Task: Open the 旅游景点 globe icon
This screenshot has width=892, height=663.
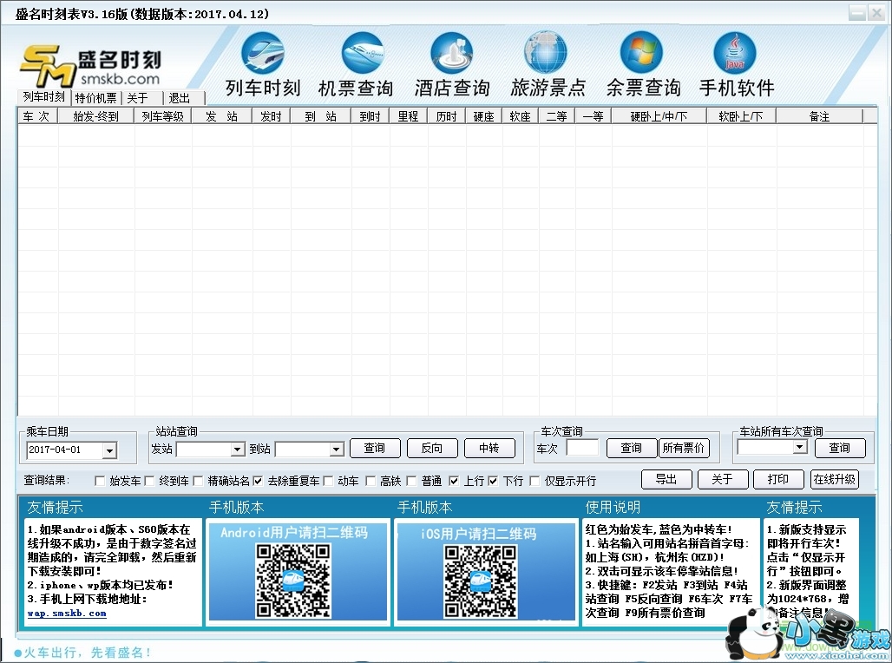Action: point(545,54)
